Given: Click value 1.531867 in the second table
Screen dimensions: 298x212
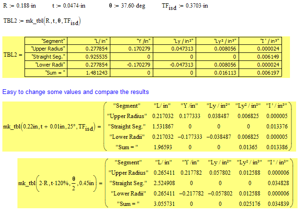Looking at the screenshot, I should (x=163, y=127).
